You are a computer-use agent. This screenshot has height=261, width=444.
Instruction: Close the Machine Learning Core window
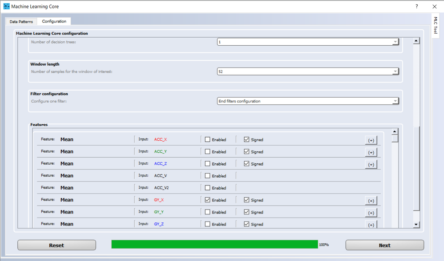click(x=434, y=7)
